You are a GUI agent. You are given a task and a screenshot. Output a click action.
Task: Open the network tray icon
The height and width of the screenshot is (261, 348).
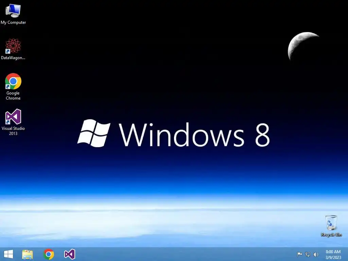[x=308, y=254]
